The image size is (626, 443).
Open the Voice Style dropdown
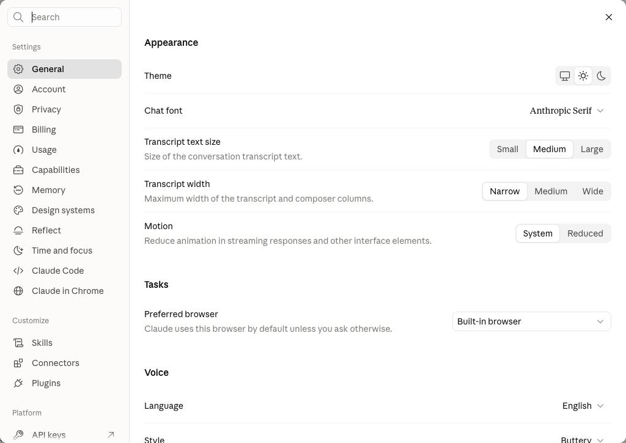[x=582, y=440]
